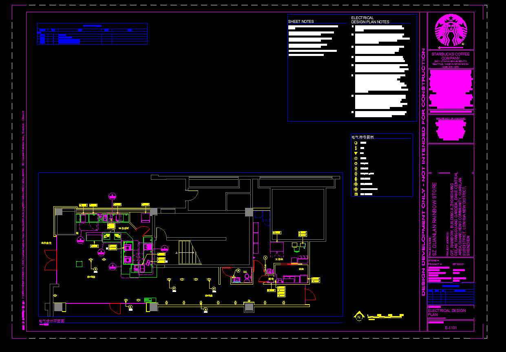Screen dimensions: 506x352
Task: Click the square symbol at legend bottom
Action: coord(356,194)
